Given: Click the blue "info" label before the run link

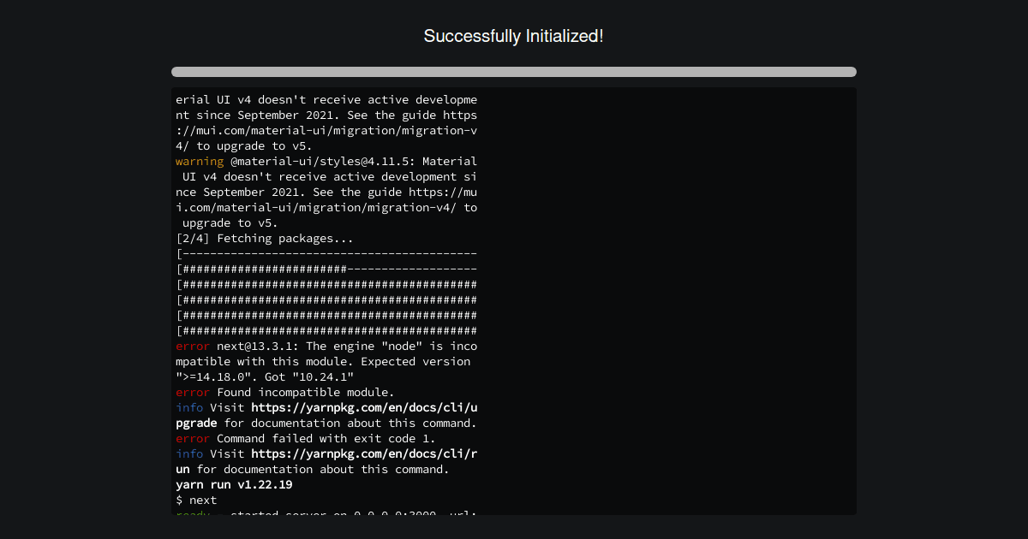Looking at the screenshot, I should point(189,453).
